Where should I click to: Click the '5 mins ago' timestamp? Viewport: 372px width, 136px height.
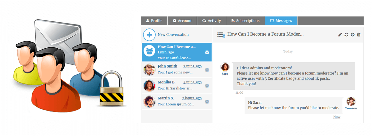192,82
